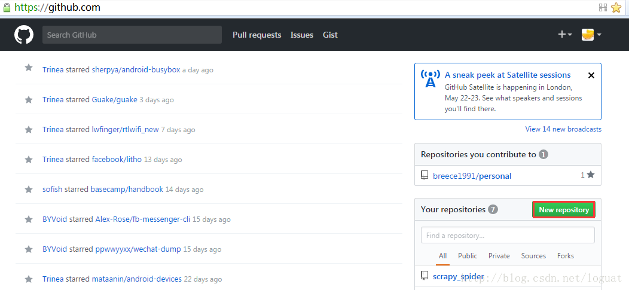This screenshot has height=290, width=629.
Task: Select the Public repositories tab
Action: 468,256
